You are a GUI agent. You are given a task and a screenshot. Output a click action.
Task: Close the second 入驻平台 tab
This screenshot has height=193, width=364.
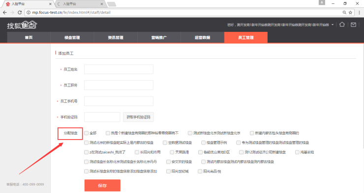[102, 4]
